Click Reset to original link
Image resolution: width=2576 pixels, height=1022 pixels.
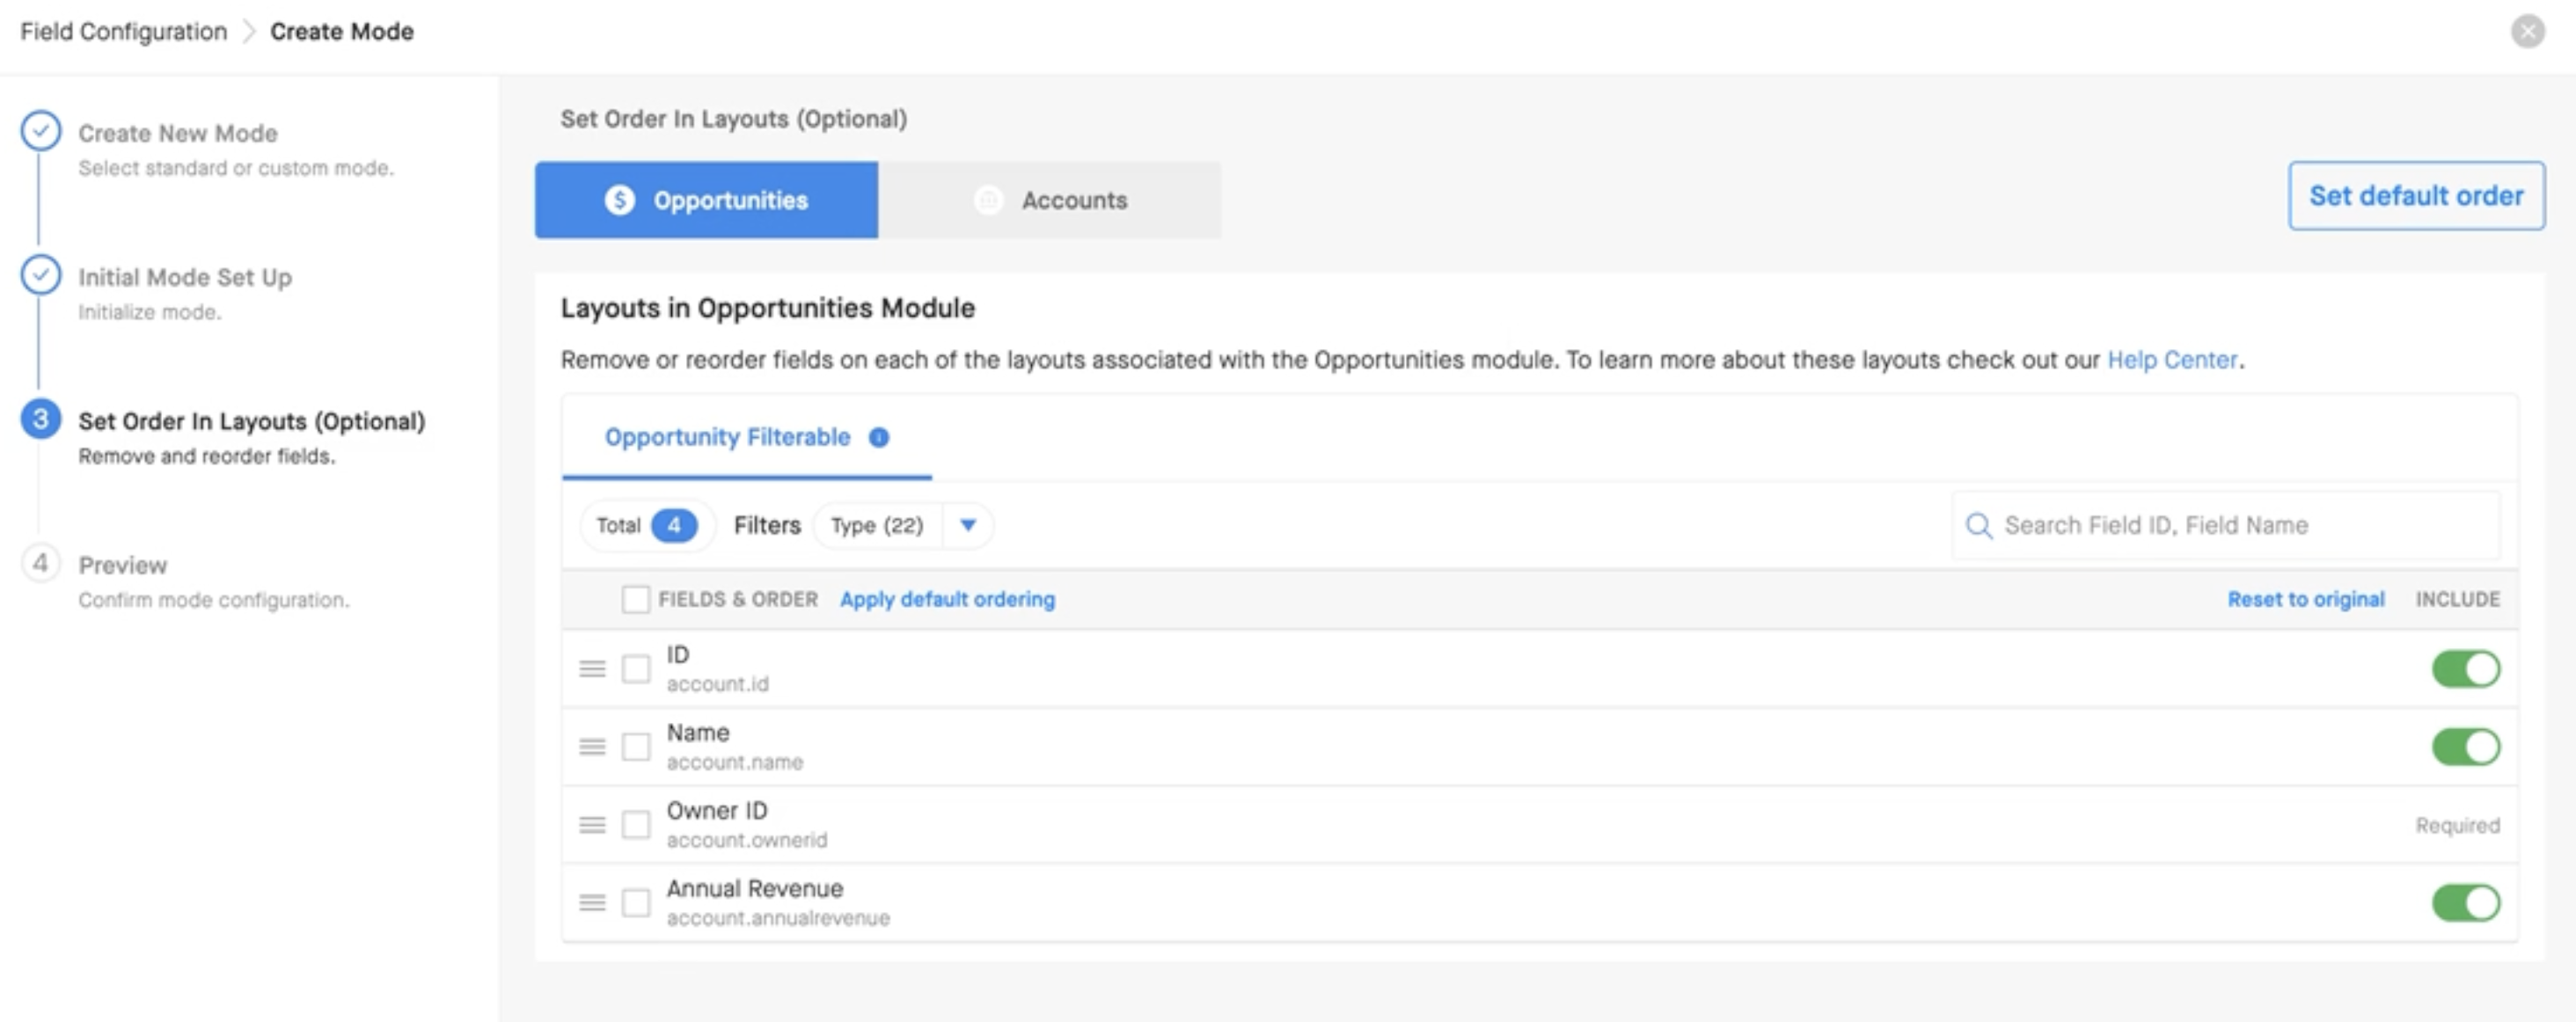click(x=2305, y=599)
